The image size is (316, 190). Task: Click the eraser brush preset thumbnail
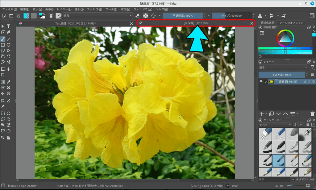[265, 134]
